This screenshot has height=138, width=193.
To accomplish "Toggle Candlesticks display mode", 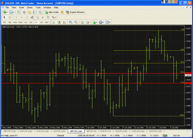I will (59, 22).
